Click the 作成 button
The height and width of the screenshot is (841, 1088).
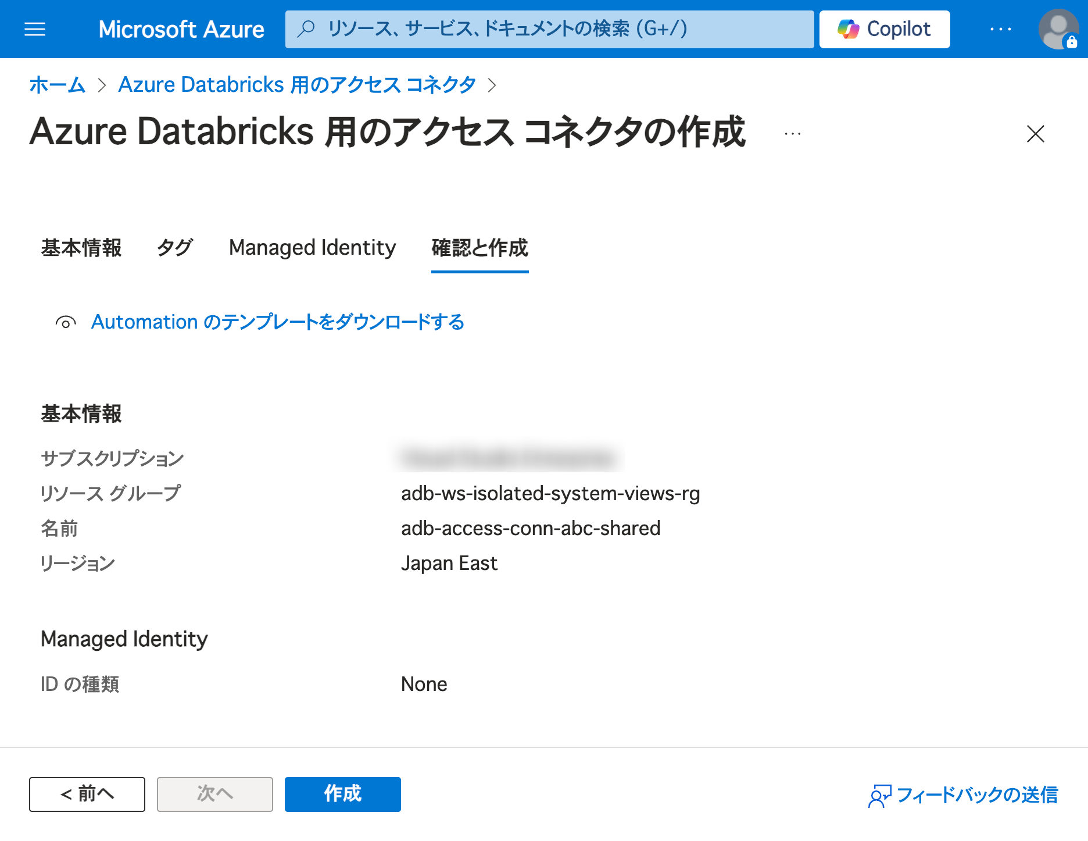coord(343,794)
